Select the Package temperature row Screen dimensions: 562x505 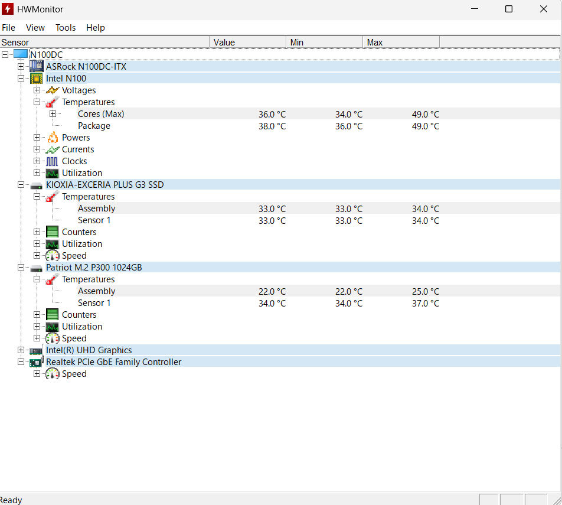point(94,126)
